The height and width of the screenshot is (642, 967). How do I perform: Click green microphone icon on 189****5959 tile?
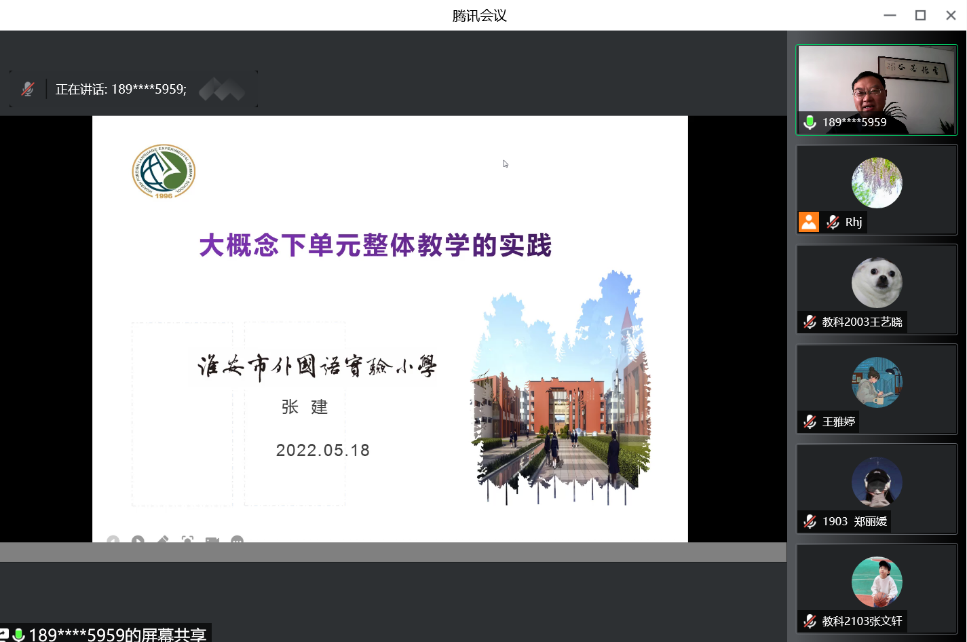pos(810,122)
